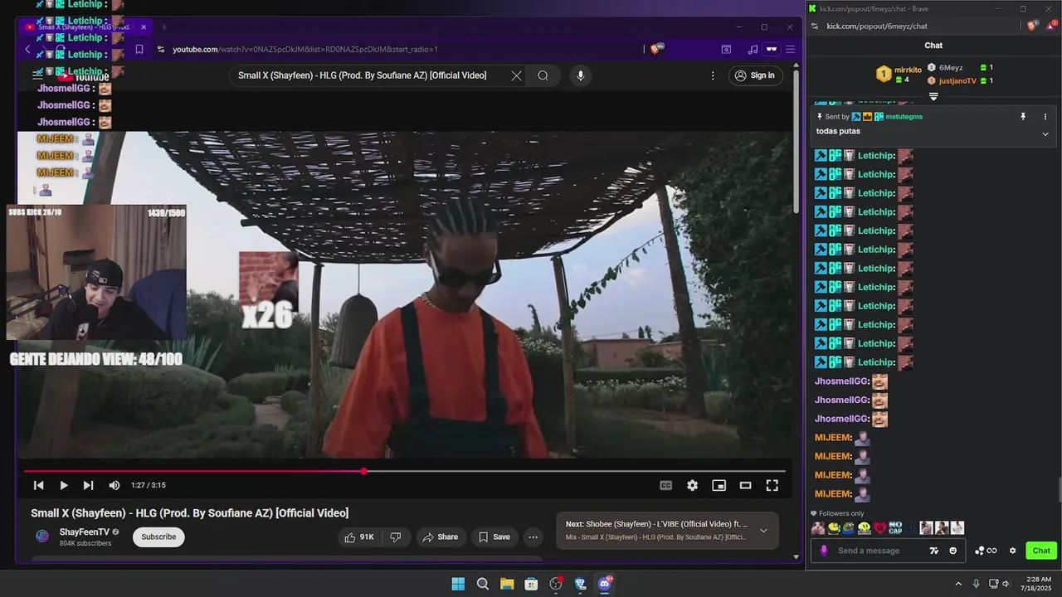Clear the YouTube search box
This screenshot has height=597, width=1062.
pyautogui.click(x=516, y=75)
